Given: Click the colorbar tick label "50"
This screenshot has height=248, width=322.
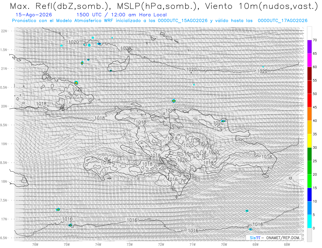Looking at the screenshot, I should point(315,94).
